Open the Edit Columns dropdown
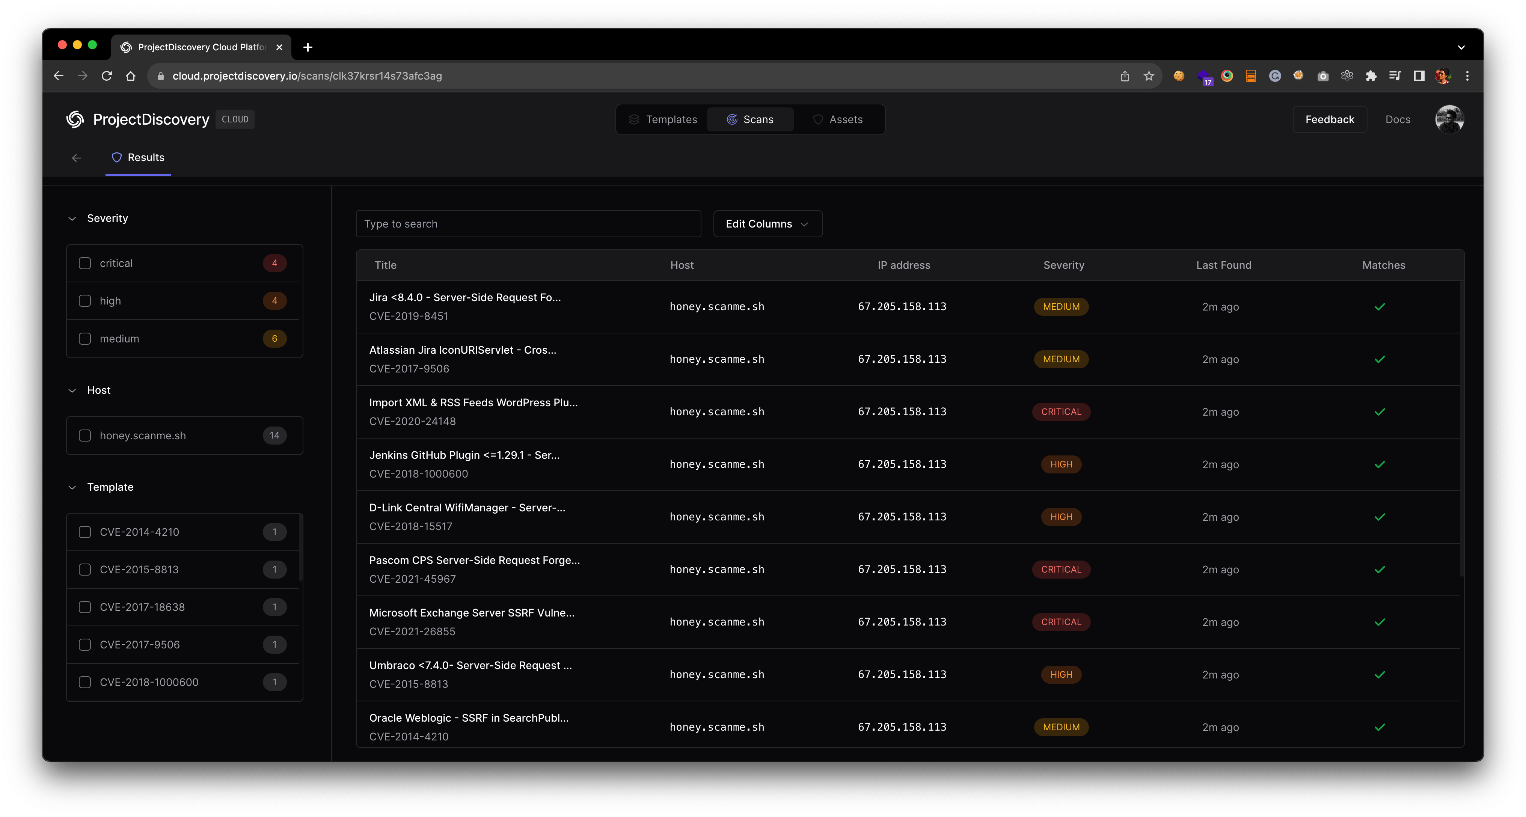Screen dimensions: 1526x817 coord(767,224)
